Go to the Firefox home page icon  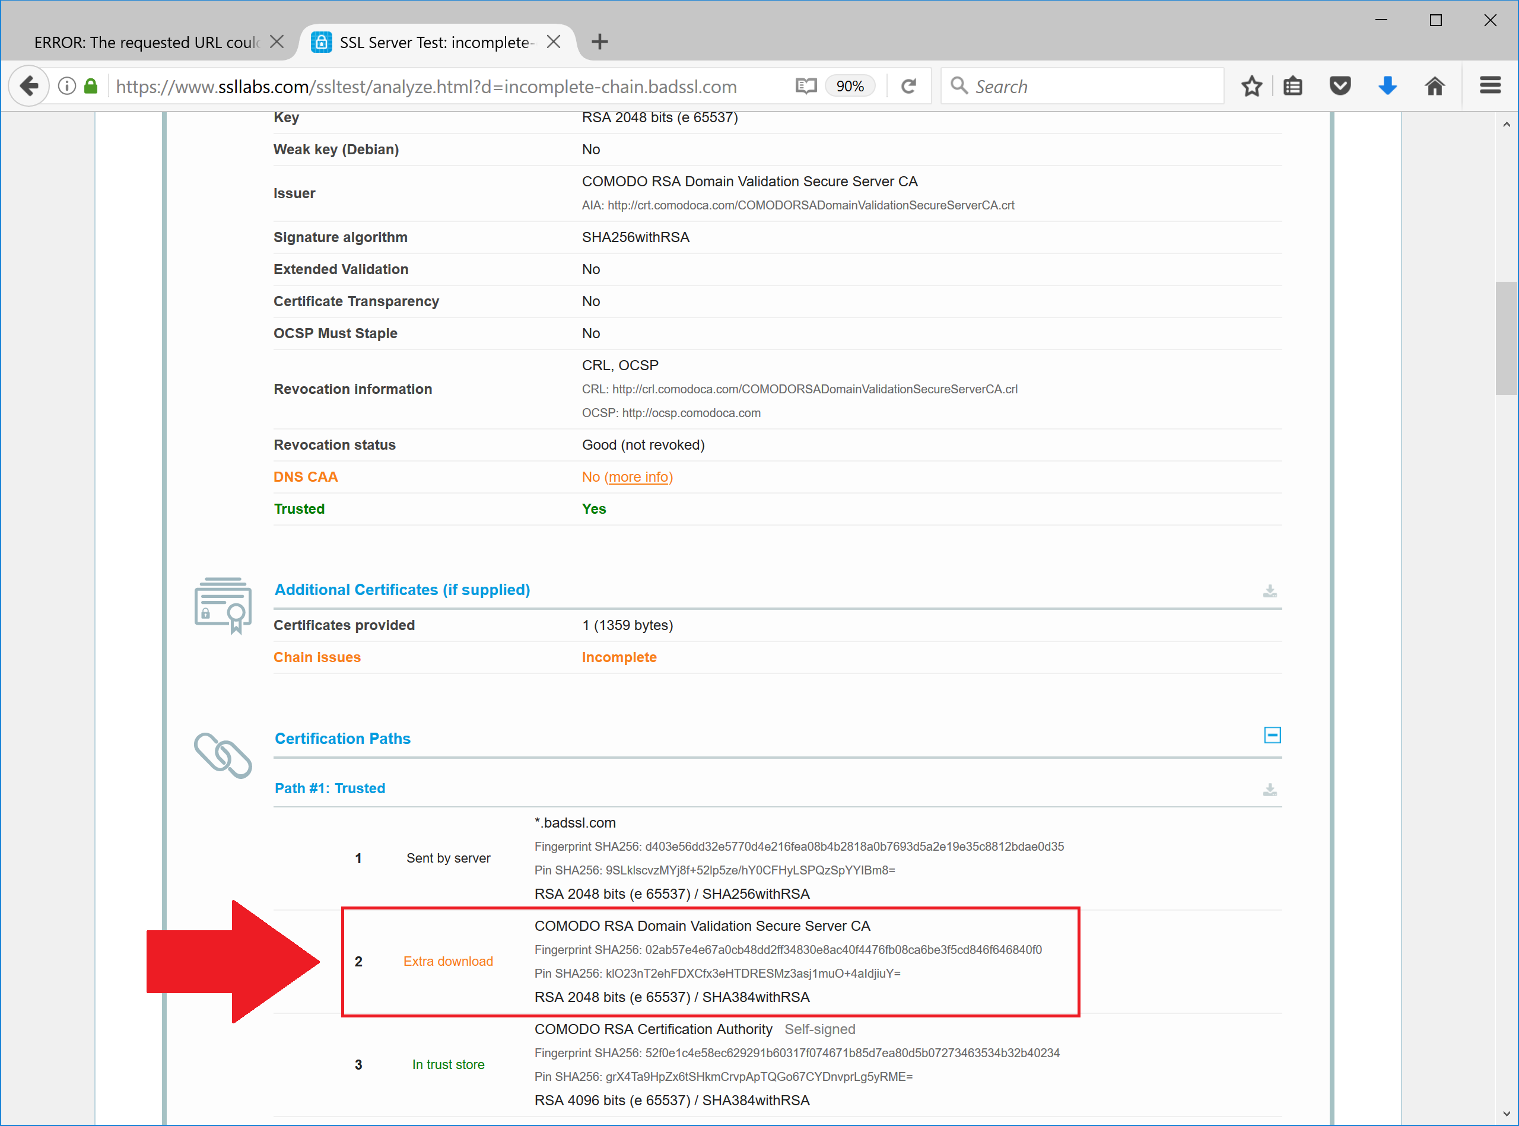click(x=1435, y=86)
